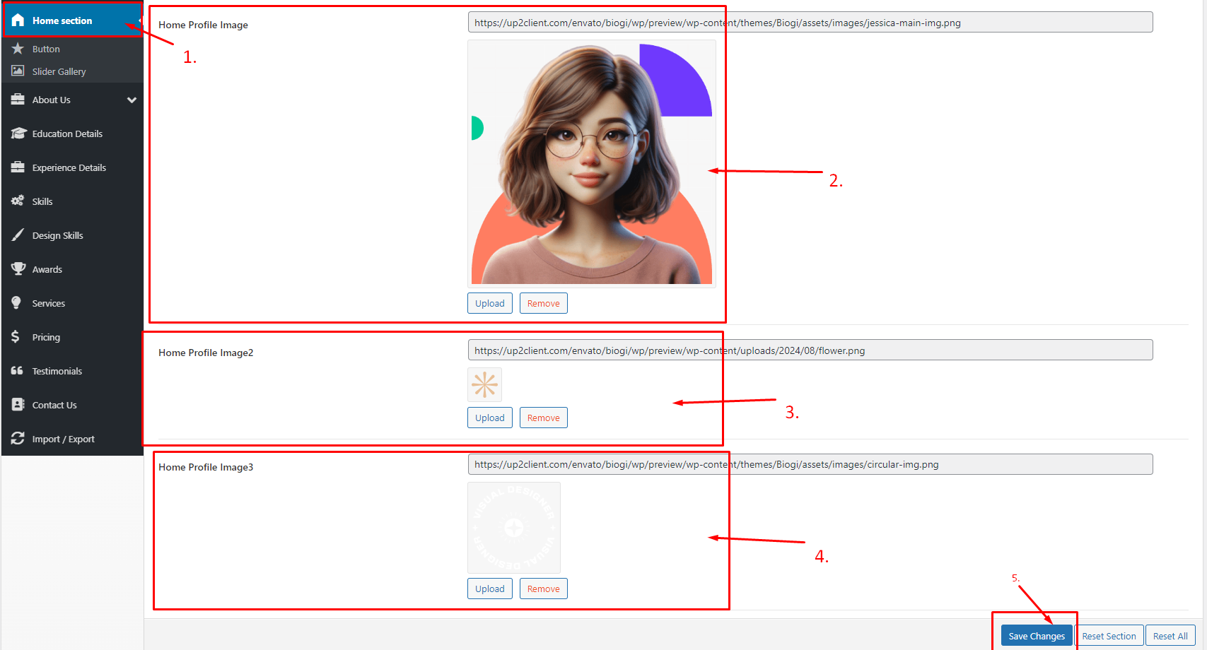Click the Experience Details briefcase icon

[18, 167]
